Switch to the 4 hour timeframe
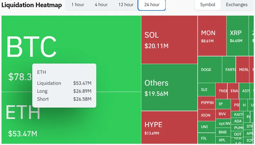Image resolution: width=255 pixels, height=145 pixels. 101,5
